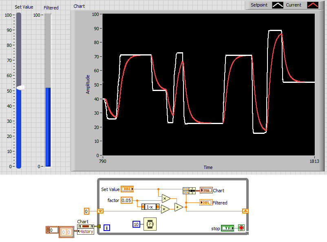Click the lower Multiply function node
This screenshot has height=242, width=327.
(165, 209)
